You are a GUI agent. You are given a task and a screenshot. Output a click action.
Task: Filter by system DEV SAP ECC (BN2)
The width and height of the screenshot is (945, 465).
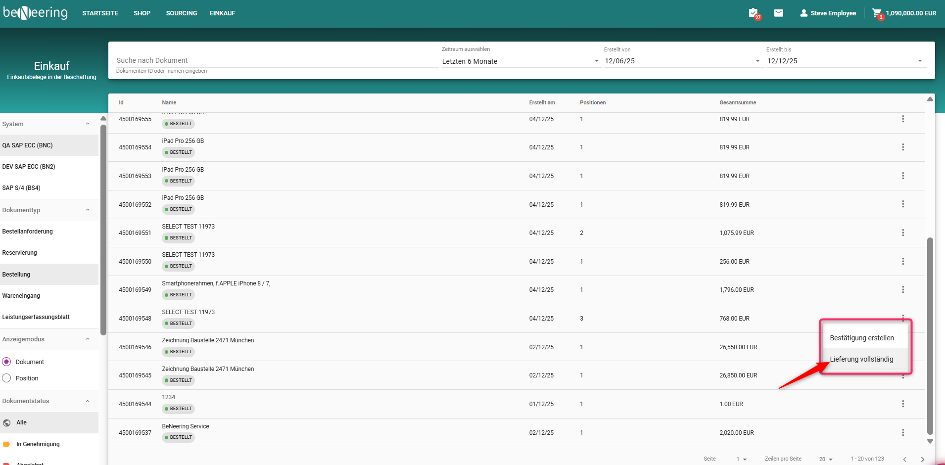tap(49, 166)
